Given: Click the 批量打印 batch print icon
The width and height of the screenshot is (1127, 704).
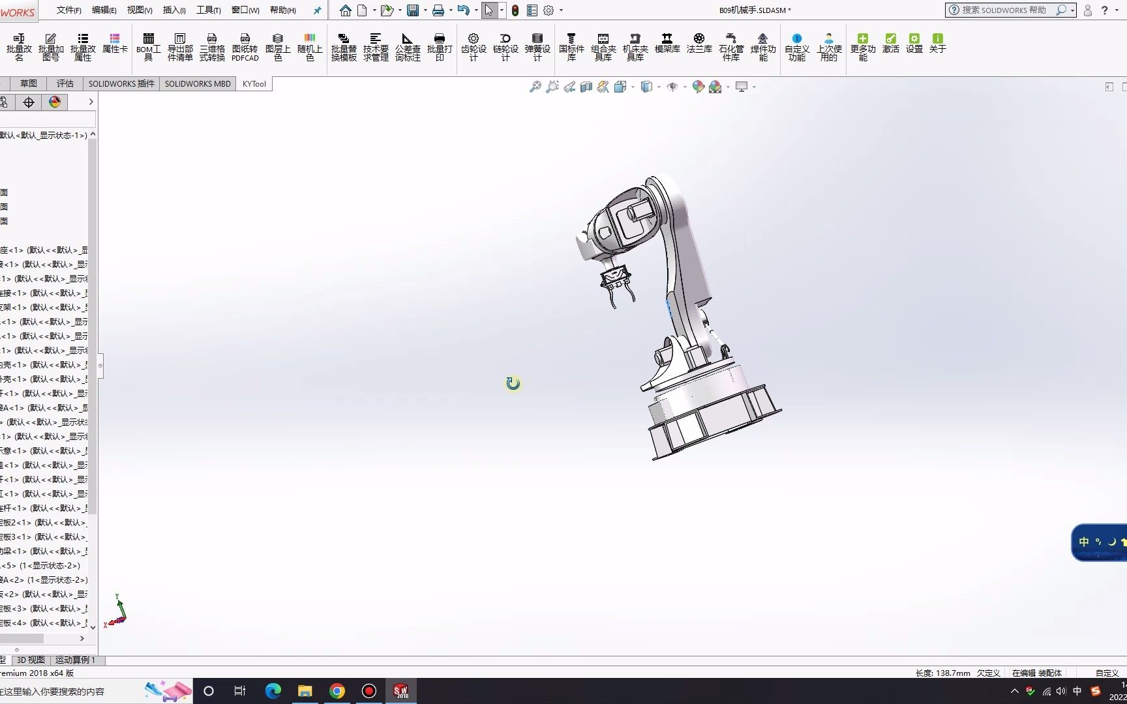Looking at the screenshot, I should (x=440, y=48).
